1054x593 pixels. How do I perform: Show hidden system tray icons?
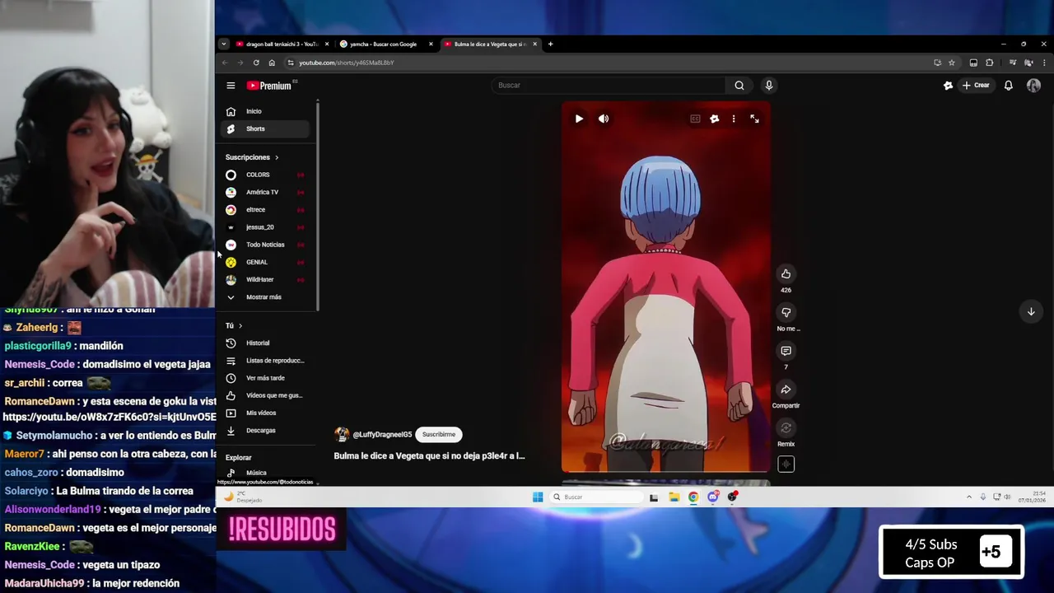pyautogui.click(x=969, y=497)
